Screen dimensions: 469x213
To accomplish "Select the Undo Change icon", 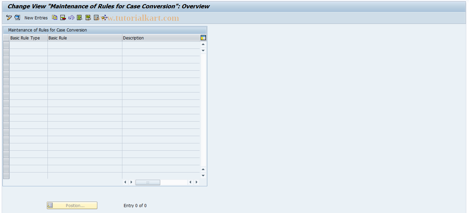I will click(71, 18).
